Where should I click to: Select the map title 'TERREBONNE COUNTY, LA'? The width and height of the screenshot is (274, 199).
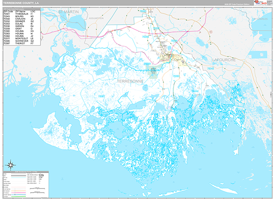point(21,3)
